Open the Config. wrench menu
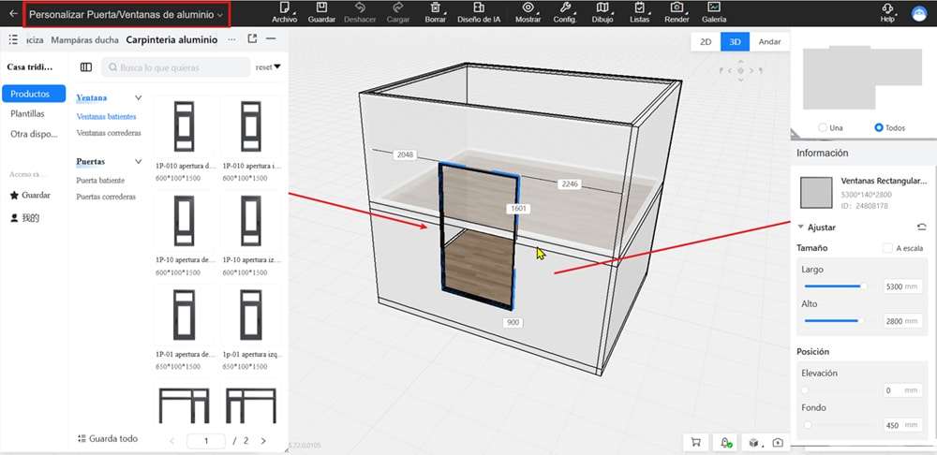This screenshot has height=455, width=937. (565, 13)
